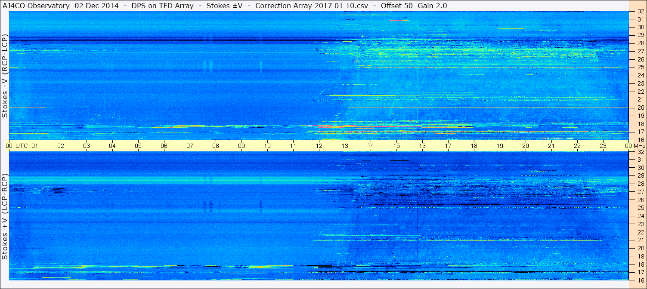Click the 20 MHz tick in upper panel
The image size is (647, 289).
640,108
